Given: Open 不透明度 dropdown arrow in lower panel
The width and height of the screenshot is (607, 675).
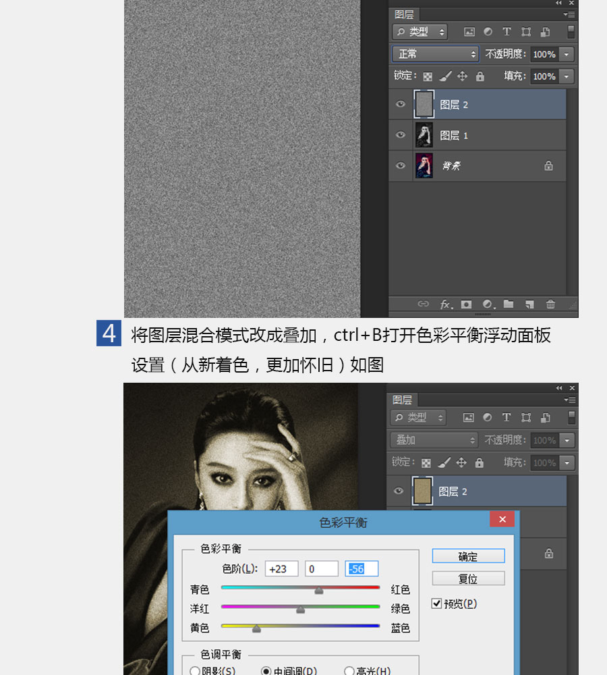Looking at the screenshot, I should tap(567, 440).
